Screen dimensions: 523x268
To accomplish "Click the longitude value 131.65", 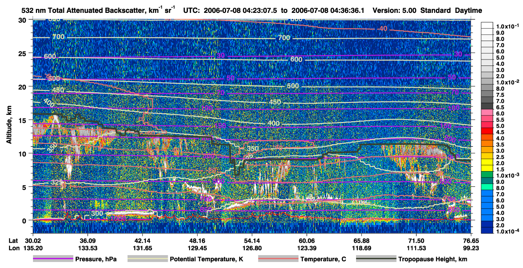I will point(142,248).
